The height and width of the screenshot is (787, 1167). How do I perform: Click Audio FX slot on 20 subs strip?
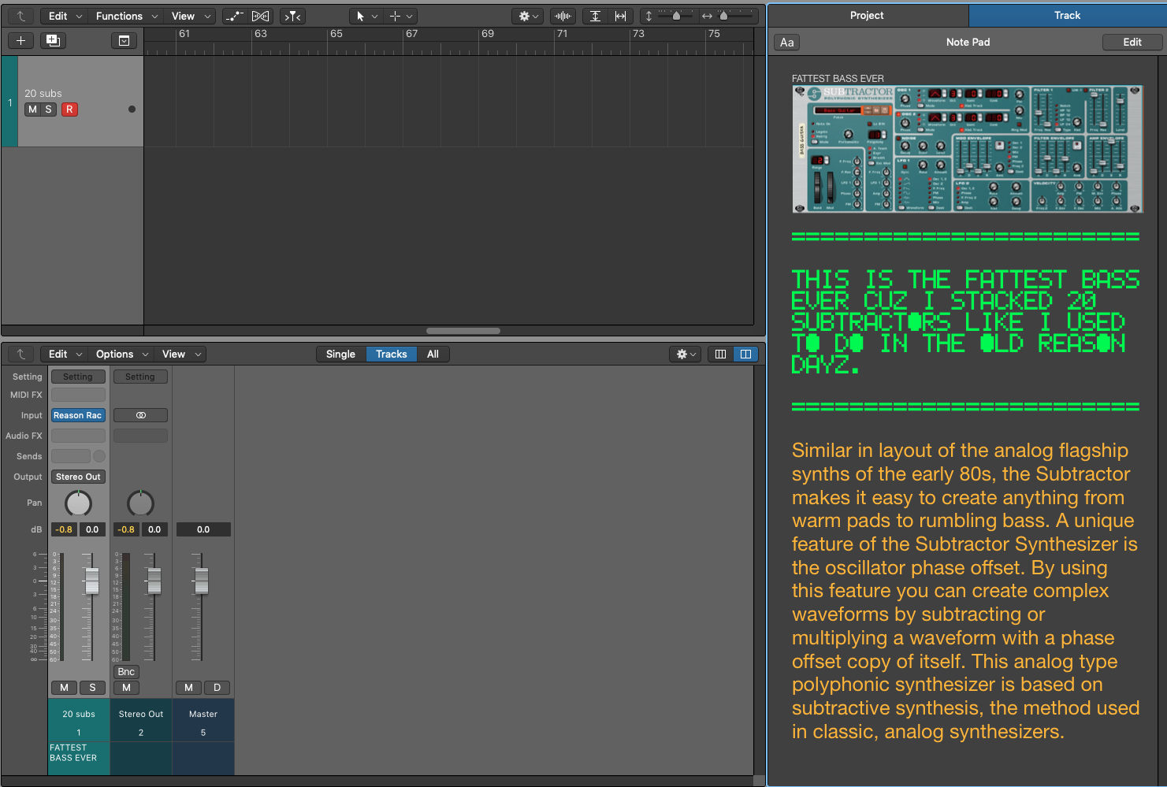(78, 436)
